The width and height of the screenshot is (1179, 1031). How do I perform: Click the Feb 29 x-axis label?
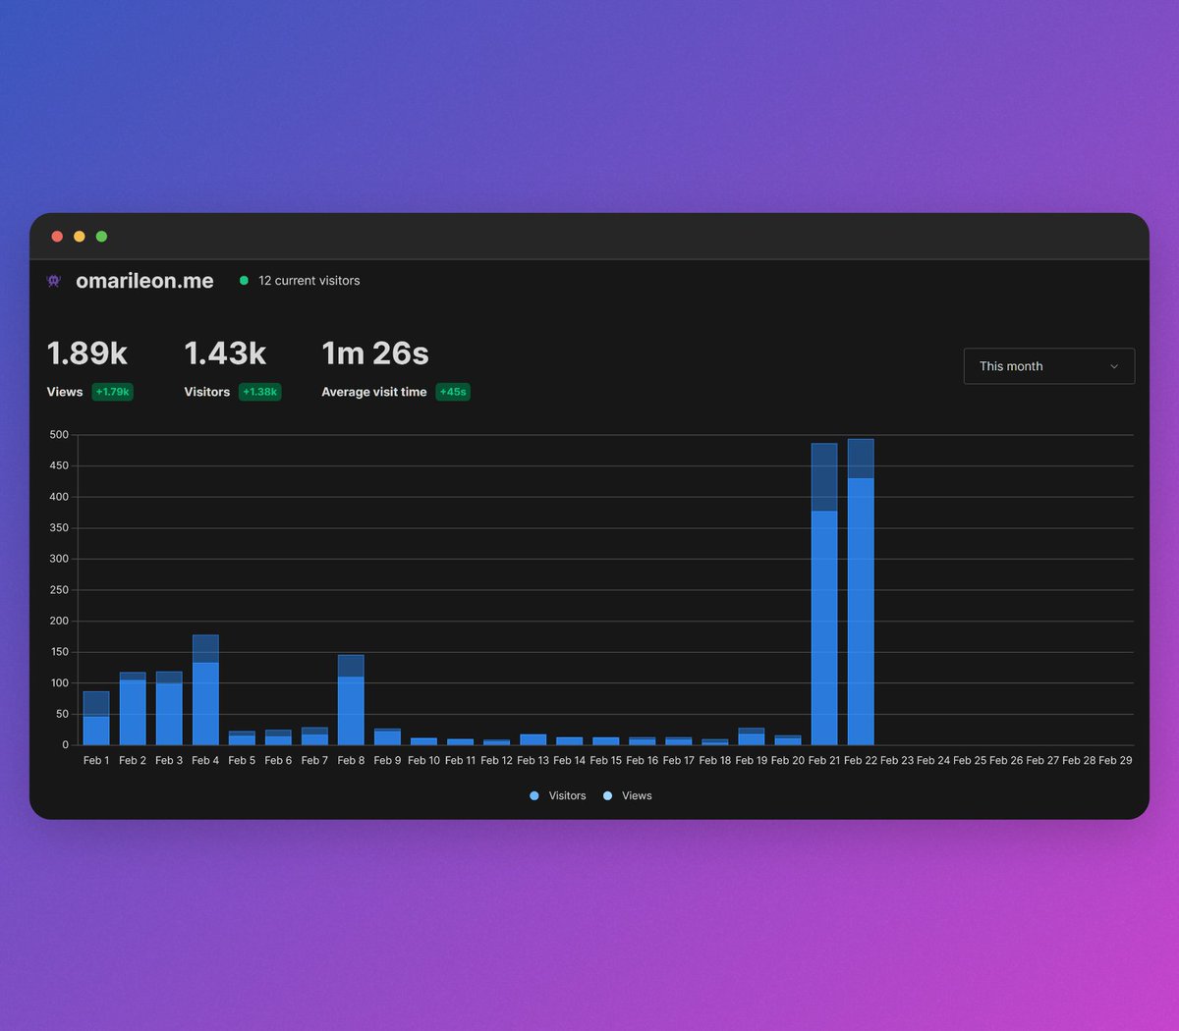point(1115,761)
